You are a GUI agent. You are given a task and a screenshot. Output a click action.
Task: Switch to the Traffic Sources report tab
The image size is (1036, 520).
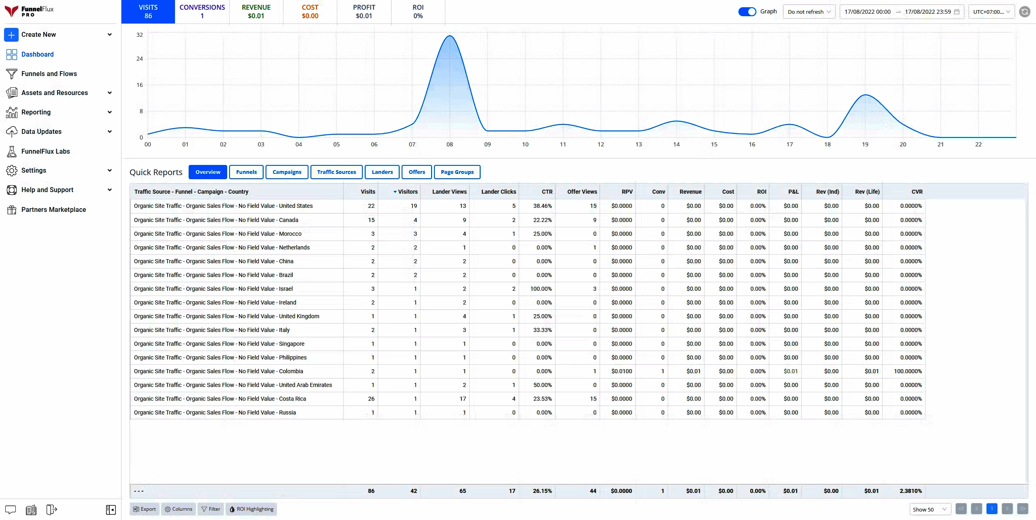point(336,172)
